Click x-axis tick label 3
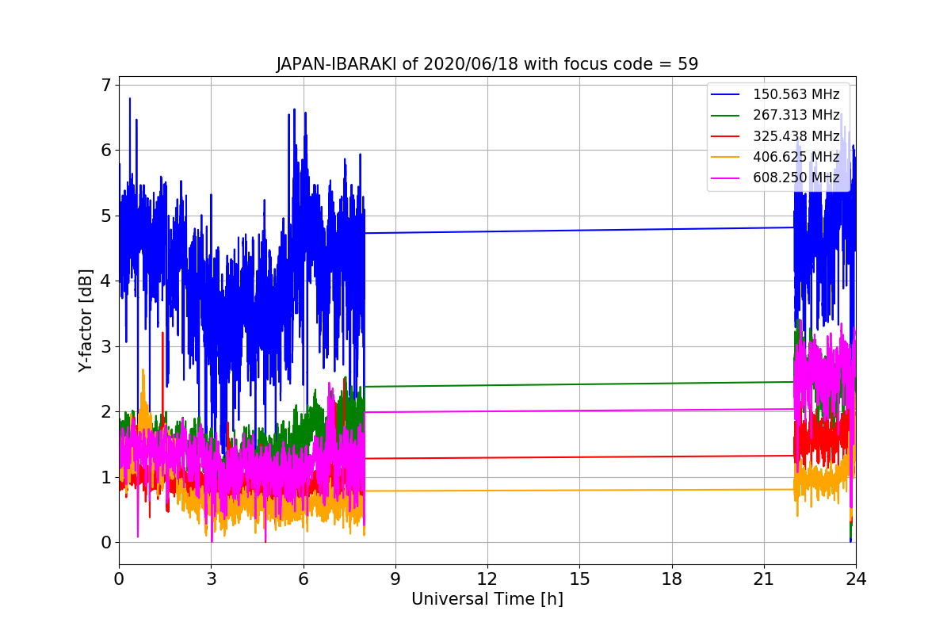951x634 pixels. point(211,579)
